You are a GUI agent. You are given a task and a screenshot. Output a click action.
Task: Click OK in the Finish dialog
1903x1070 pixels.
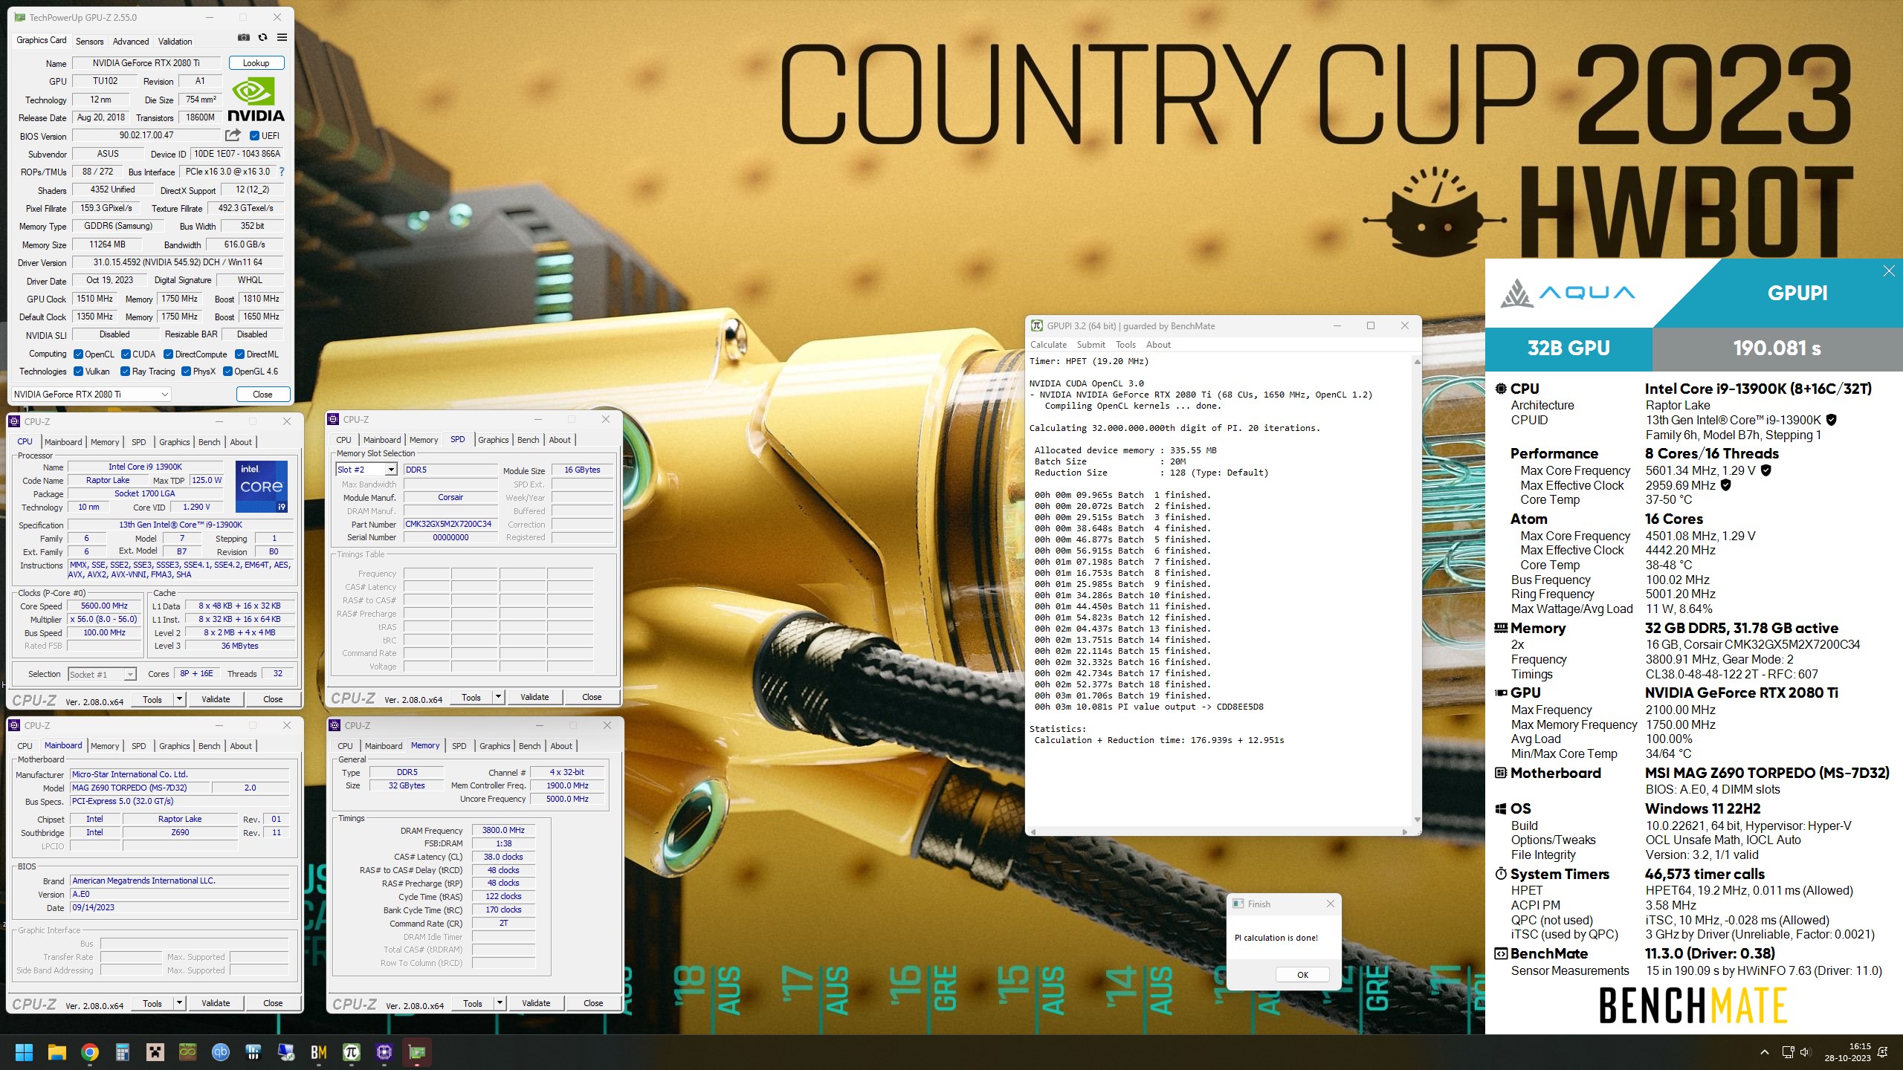(1302, 975)
